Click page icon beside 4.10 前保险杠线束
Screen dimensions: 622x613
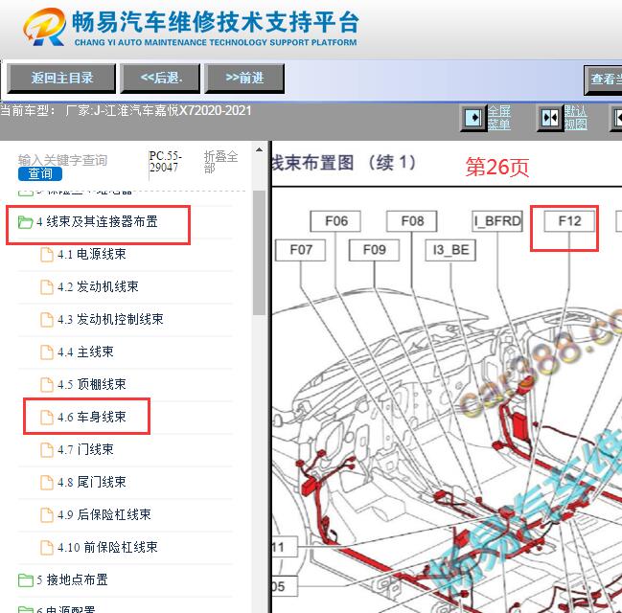(x=47, y=547)
